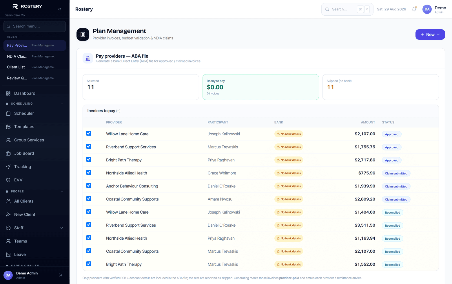This screenshot has height=284, width=452.
Task: Click the EVV shield icon
Action: [8, 180]
